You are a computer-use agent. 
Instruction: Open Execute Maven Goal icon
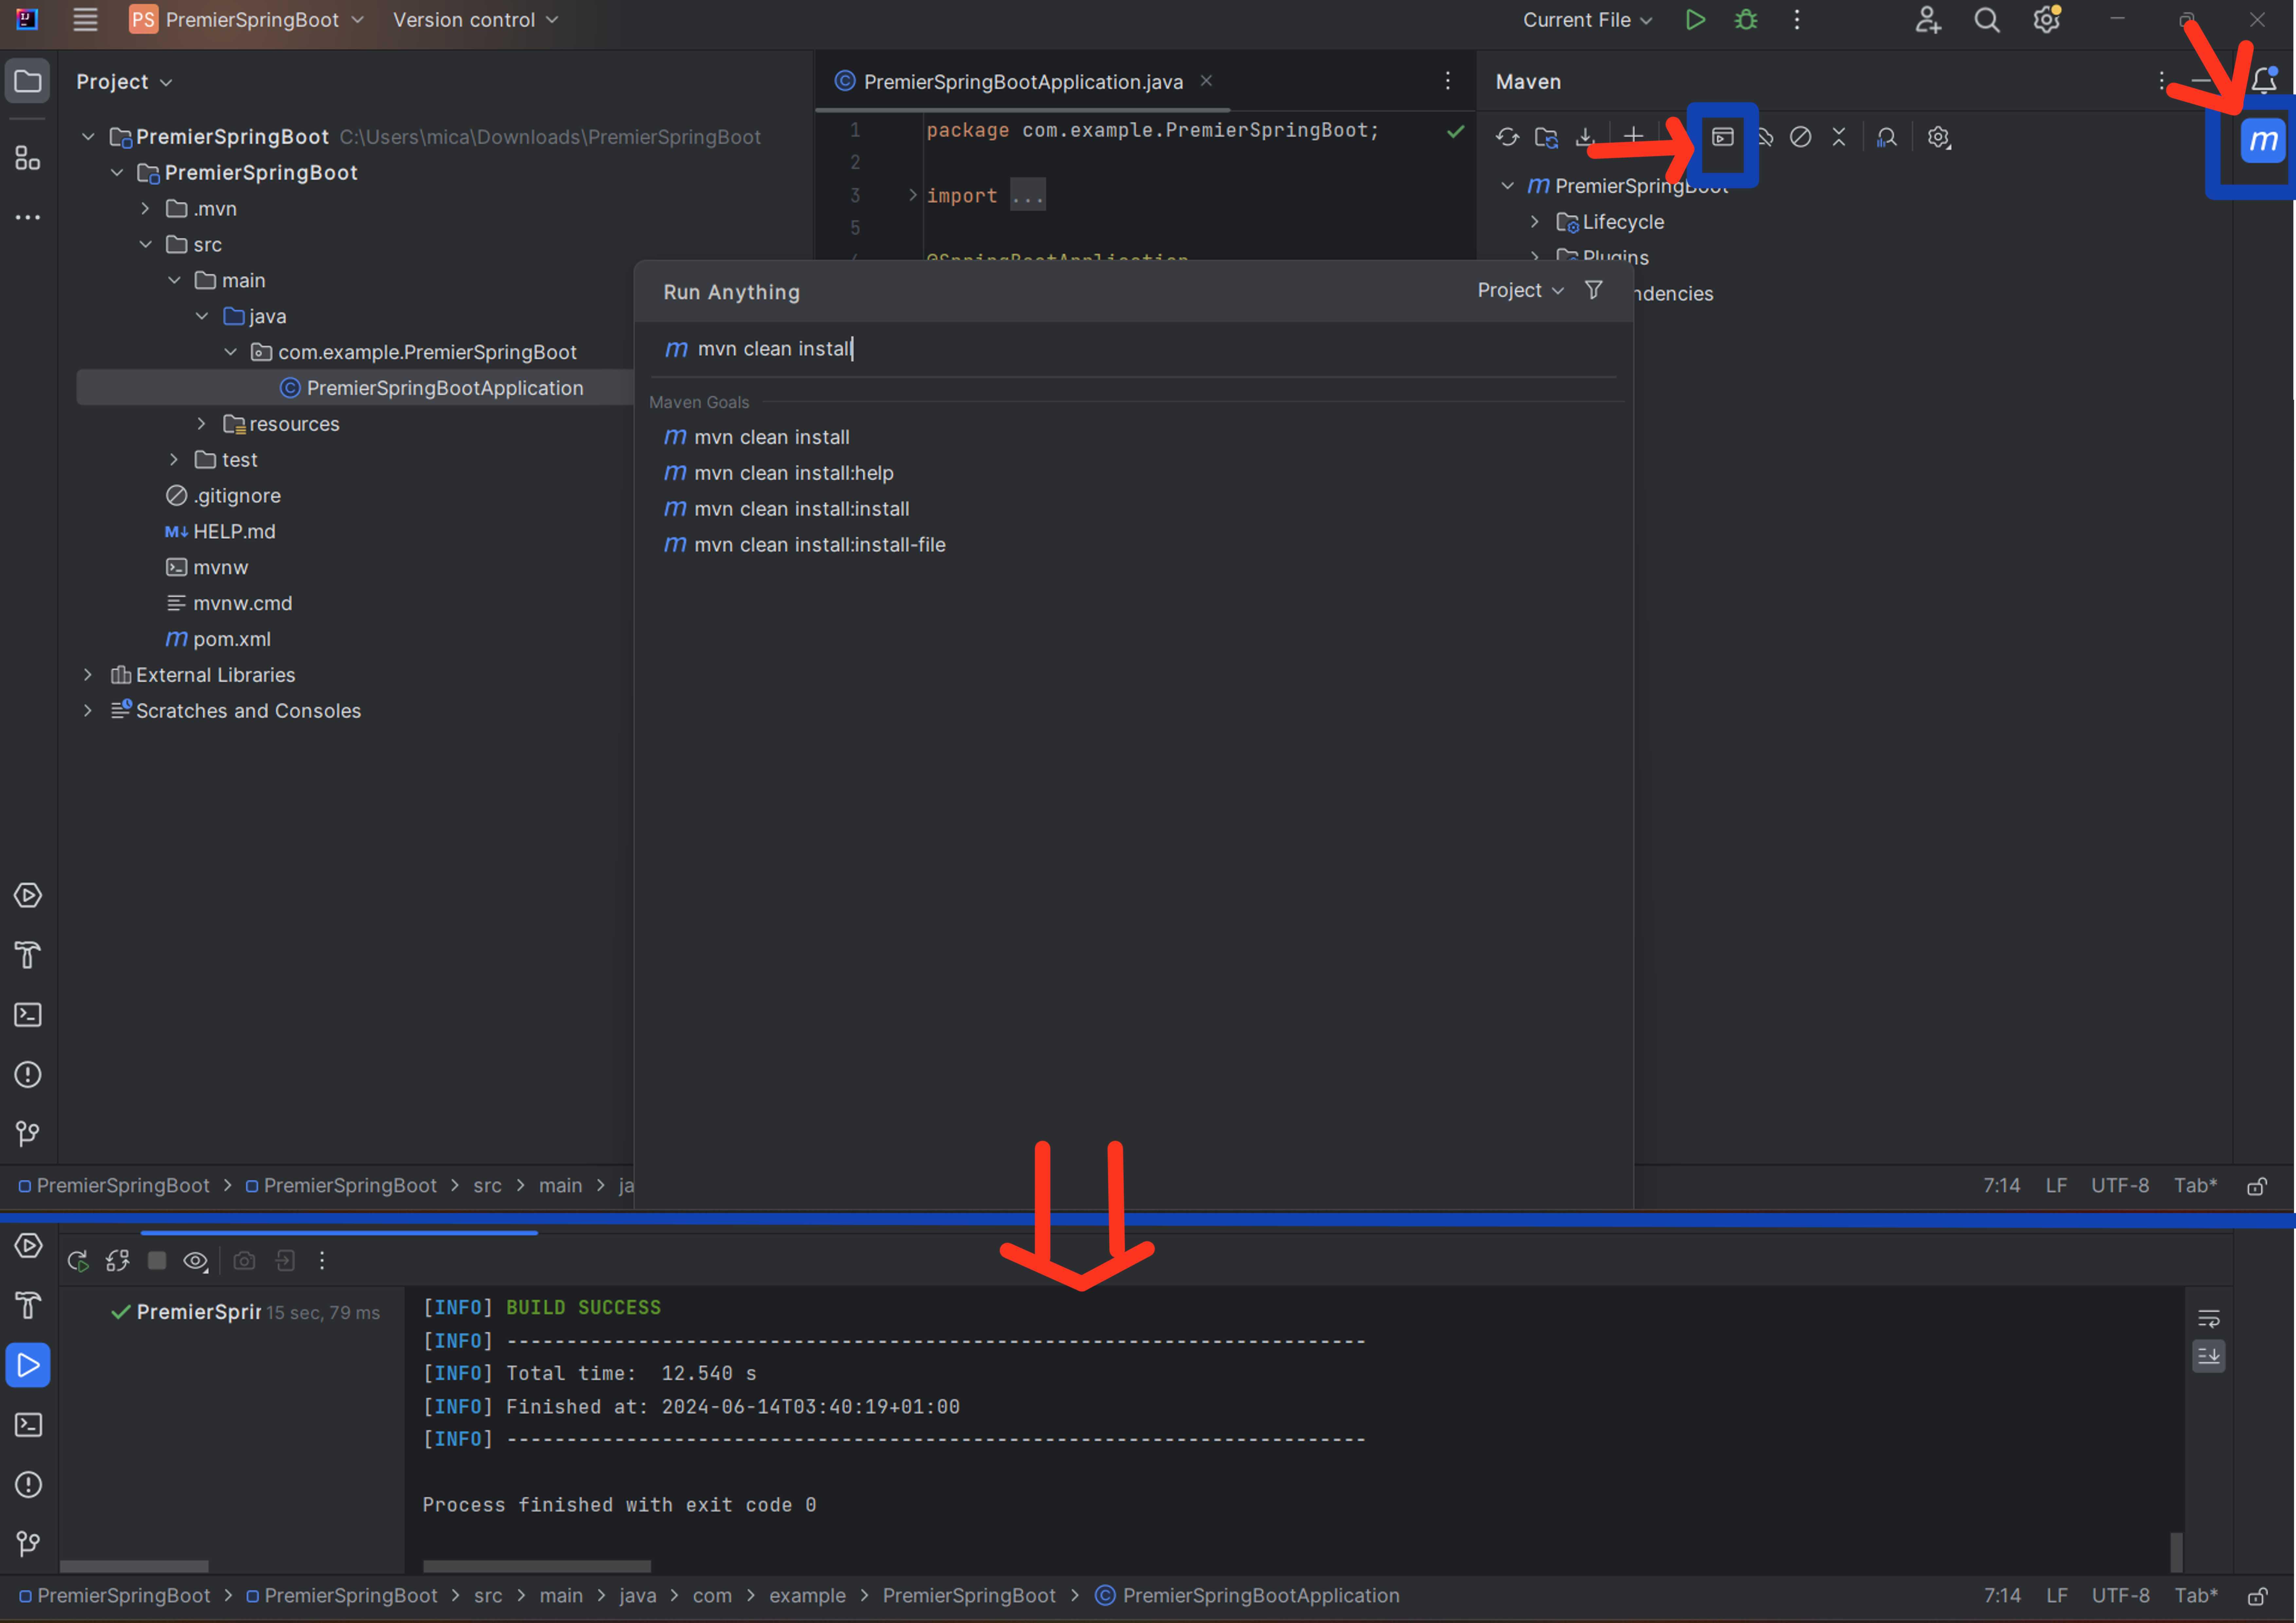pyautogui.click(x=1722, y=137)
